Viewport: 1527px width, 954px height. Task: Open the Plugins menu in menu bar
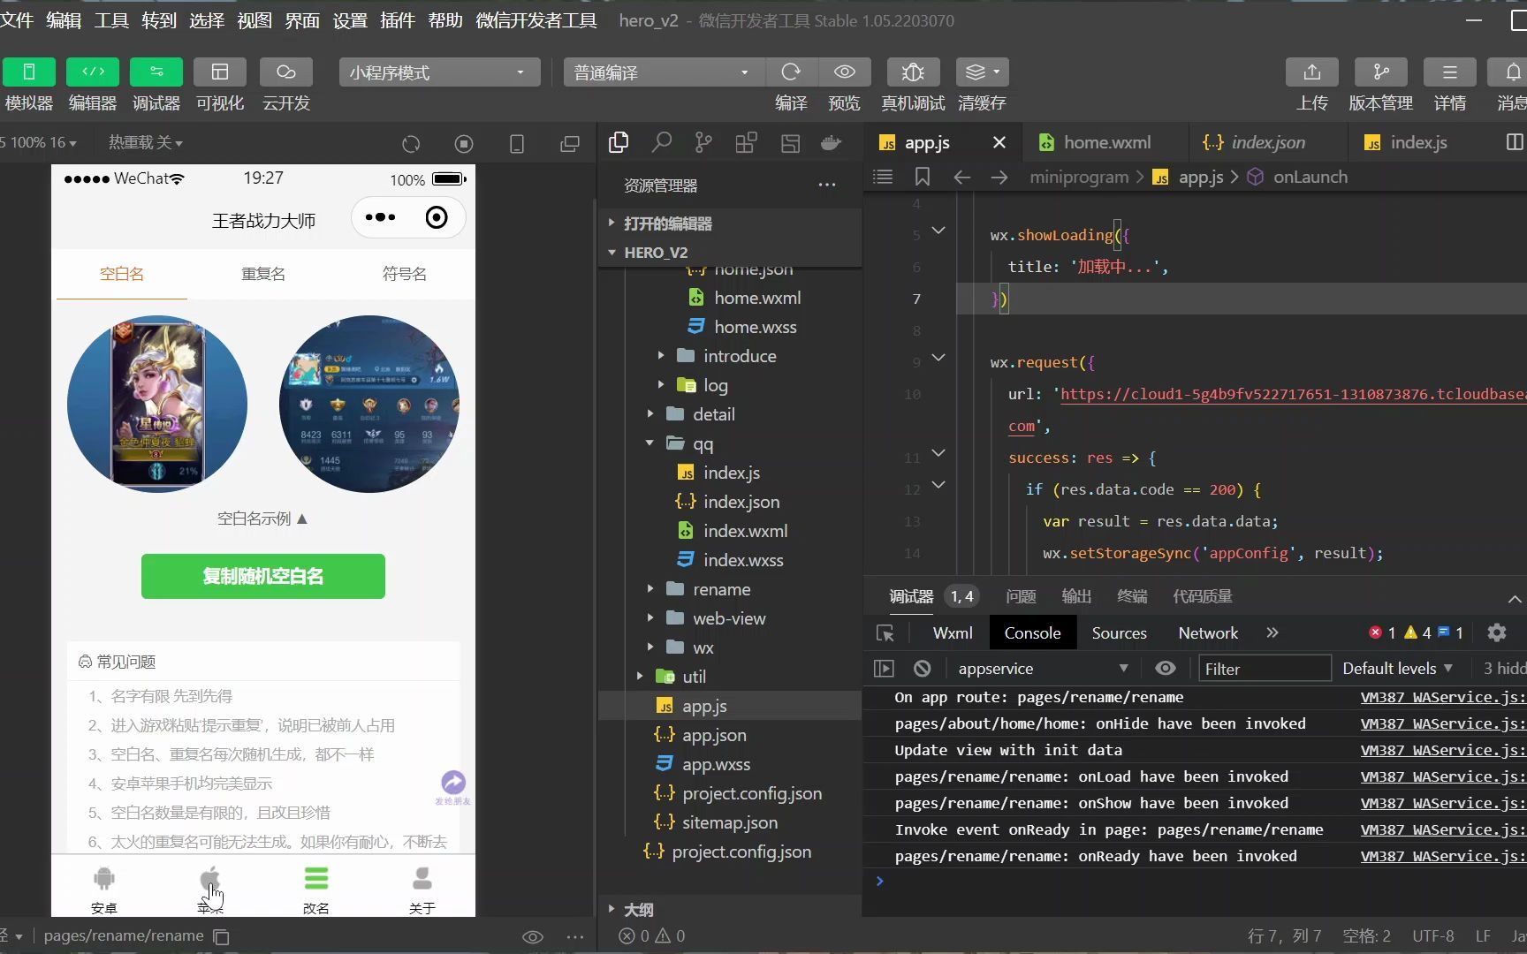[398, 20]
